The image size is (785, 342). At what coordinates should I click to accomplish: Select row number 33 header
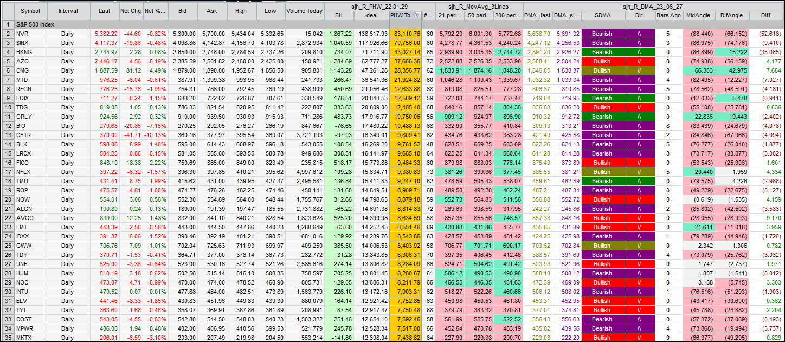[8, 319]
